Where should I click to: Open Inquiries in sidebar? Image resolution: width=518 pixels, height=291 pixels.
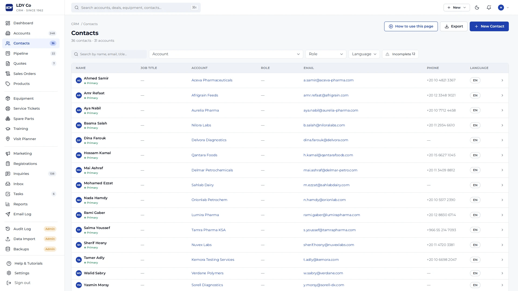[31, 174]
